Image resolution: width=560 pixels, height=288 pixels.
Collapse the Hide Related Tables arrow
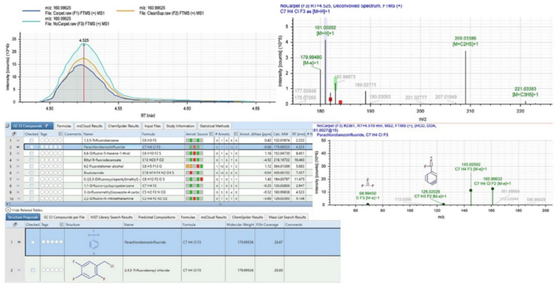click(x=8, y=210)
